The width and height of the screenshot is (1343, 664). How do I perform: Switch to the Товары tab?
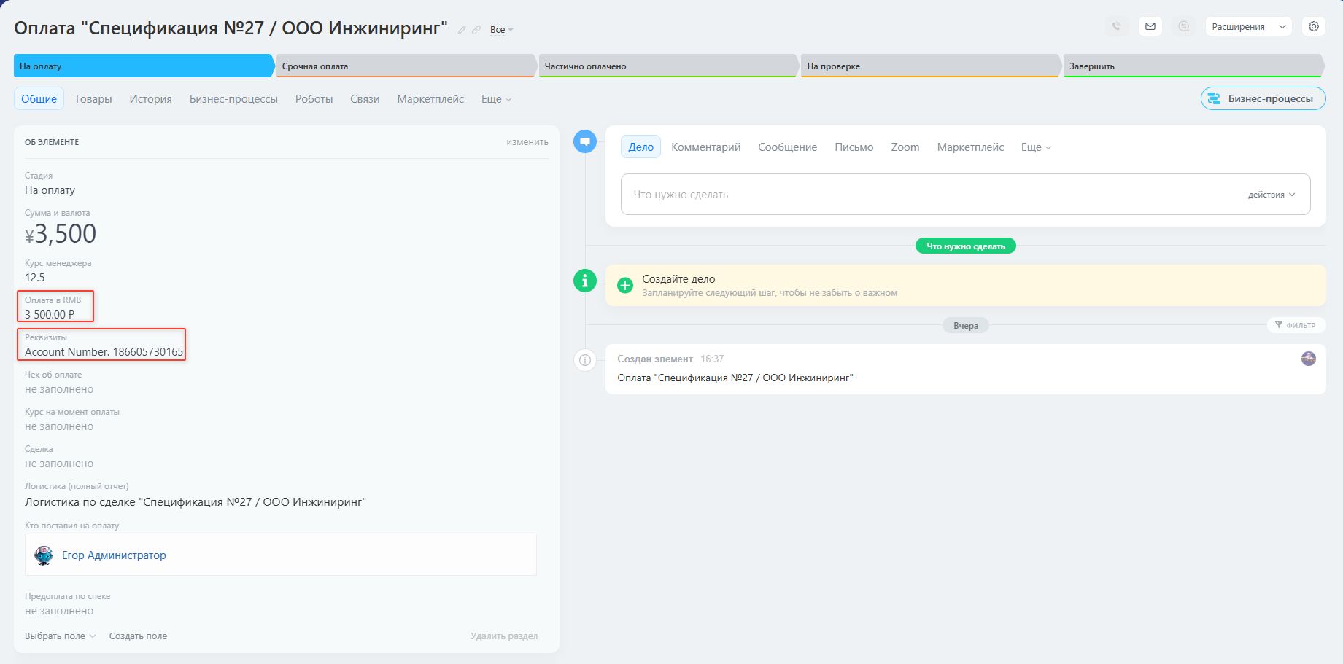pyautogui.click(x=93, y=99)
